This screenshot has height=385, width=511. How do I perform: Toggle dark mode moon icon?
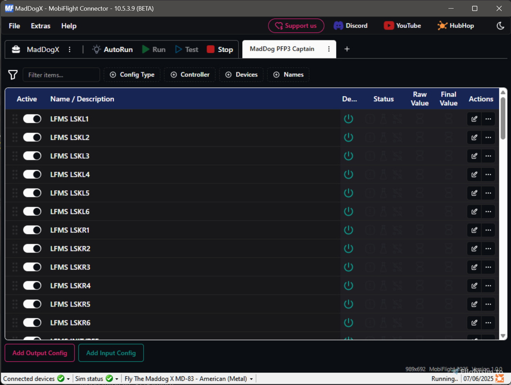point(500,26)
